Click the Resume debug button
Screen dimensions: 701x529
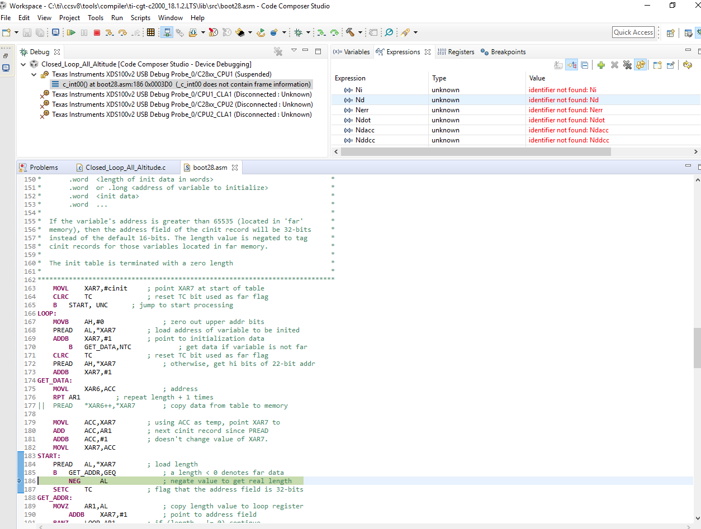[x=71, y=33]
